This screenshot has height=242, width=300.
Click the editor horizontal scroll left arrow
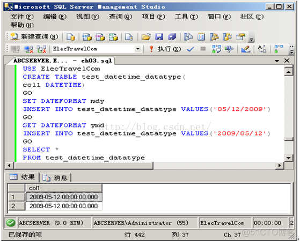click(9, 165)
